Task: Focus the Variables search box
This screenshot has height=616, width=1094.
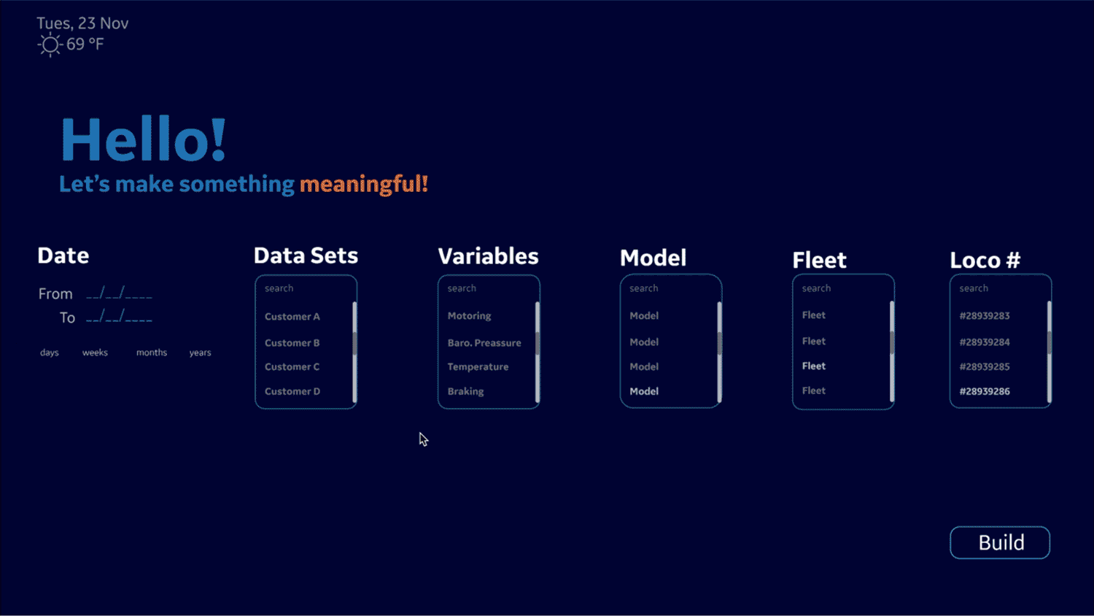Action: [x=488, y=288]
